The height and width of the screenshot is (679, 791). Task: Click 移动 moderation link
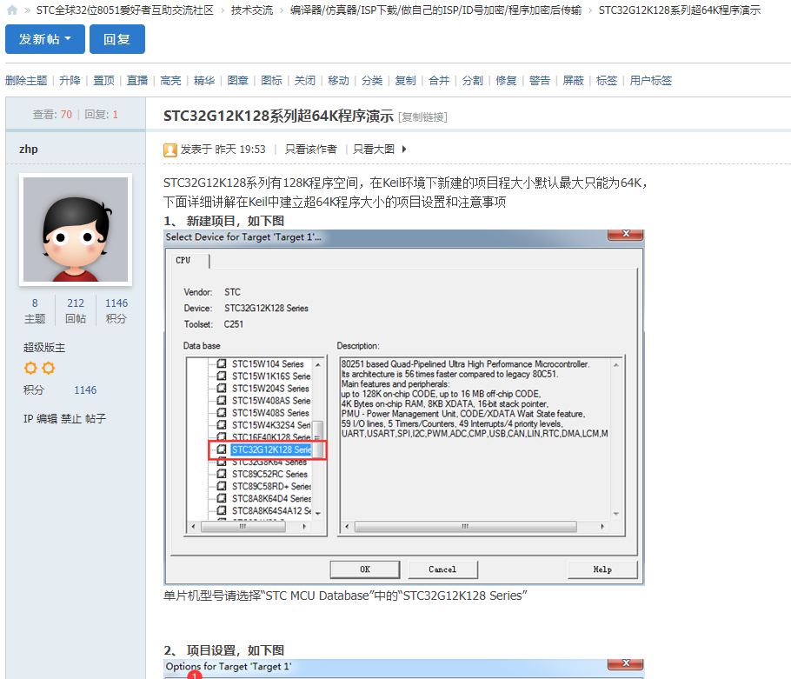(x=338, y=80)
